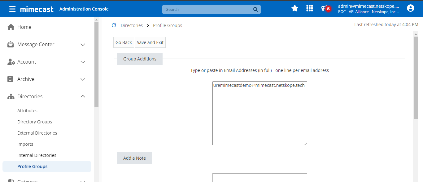This screenshot has width=423, height=182.
Task: Open the apps grid icon
Action: click(310, 8)
